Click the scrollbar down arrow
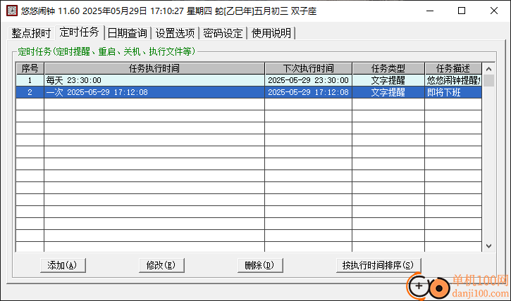This screenshot has width=511, height=301. click(488, 246)
